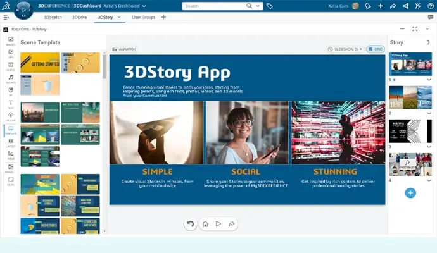437x253 pixels.
Task: Add a new dashboard tab
Action: click(x=163, y=17)
